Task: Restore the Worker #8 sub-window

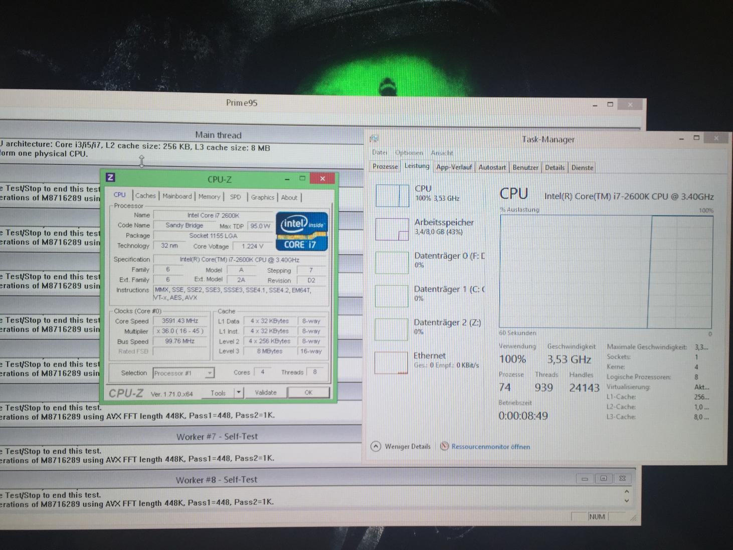Action: point(604,479)
